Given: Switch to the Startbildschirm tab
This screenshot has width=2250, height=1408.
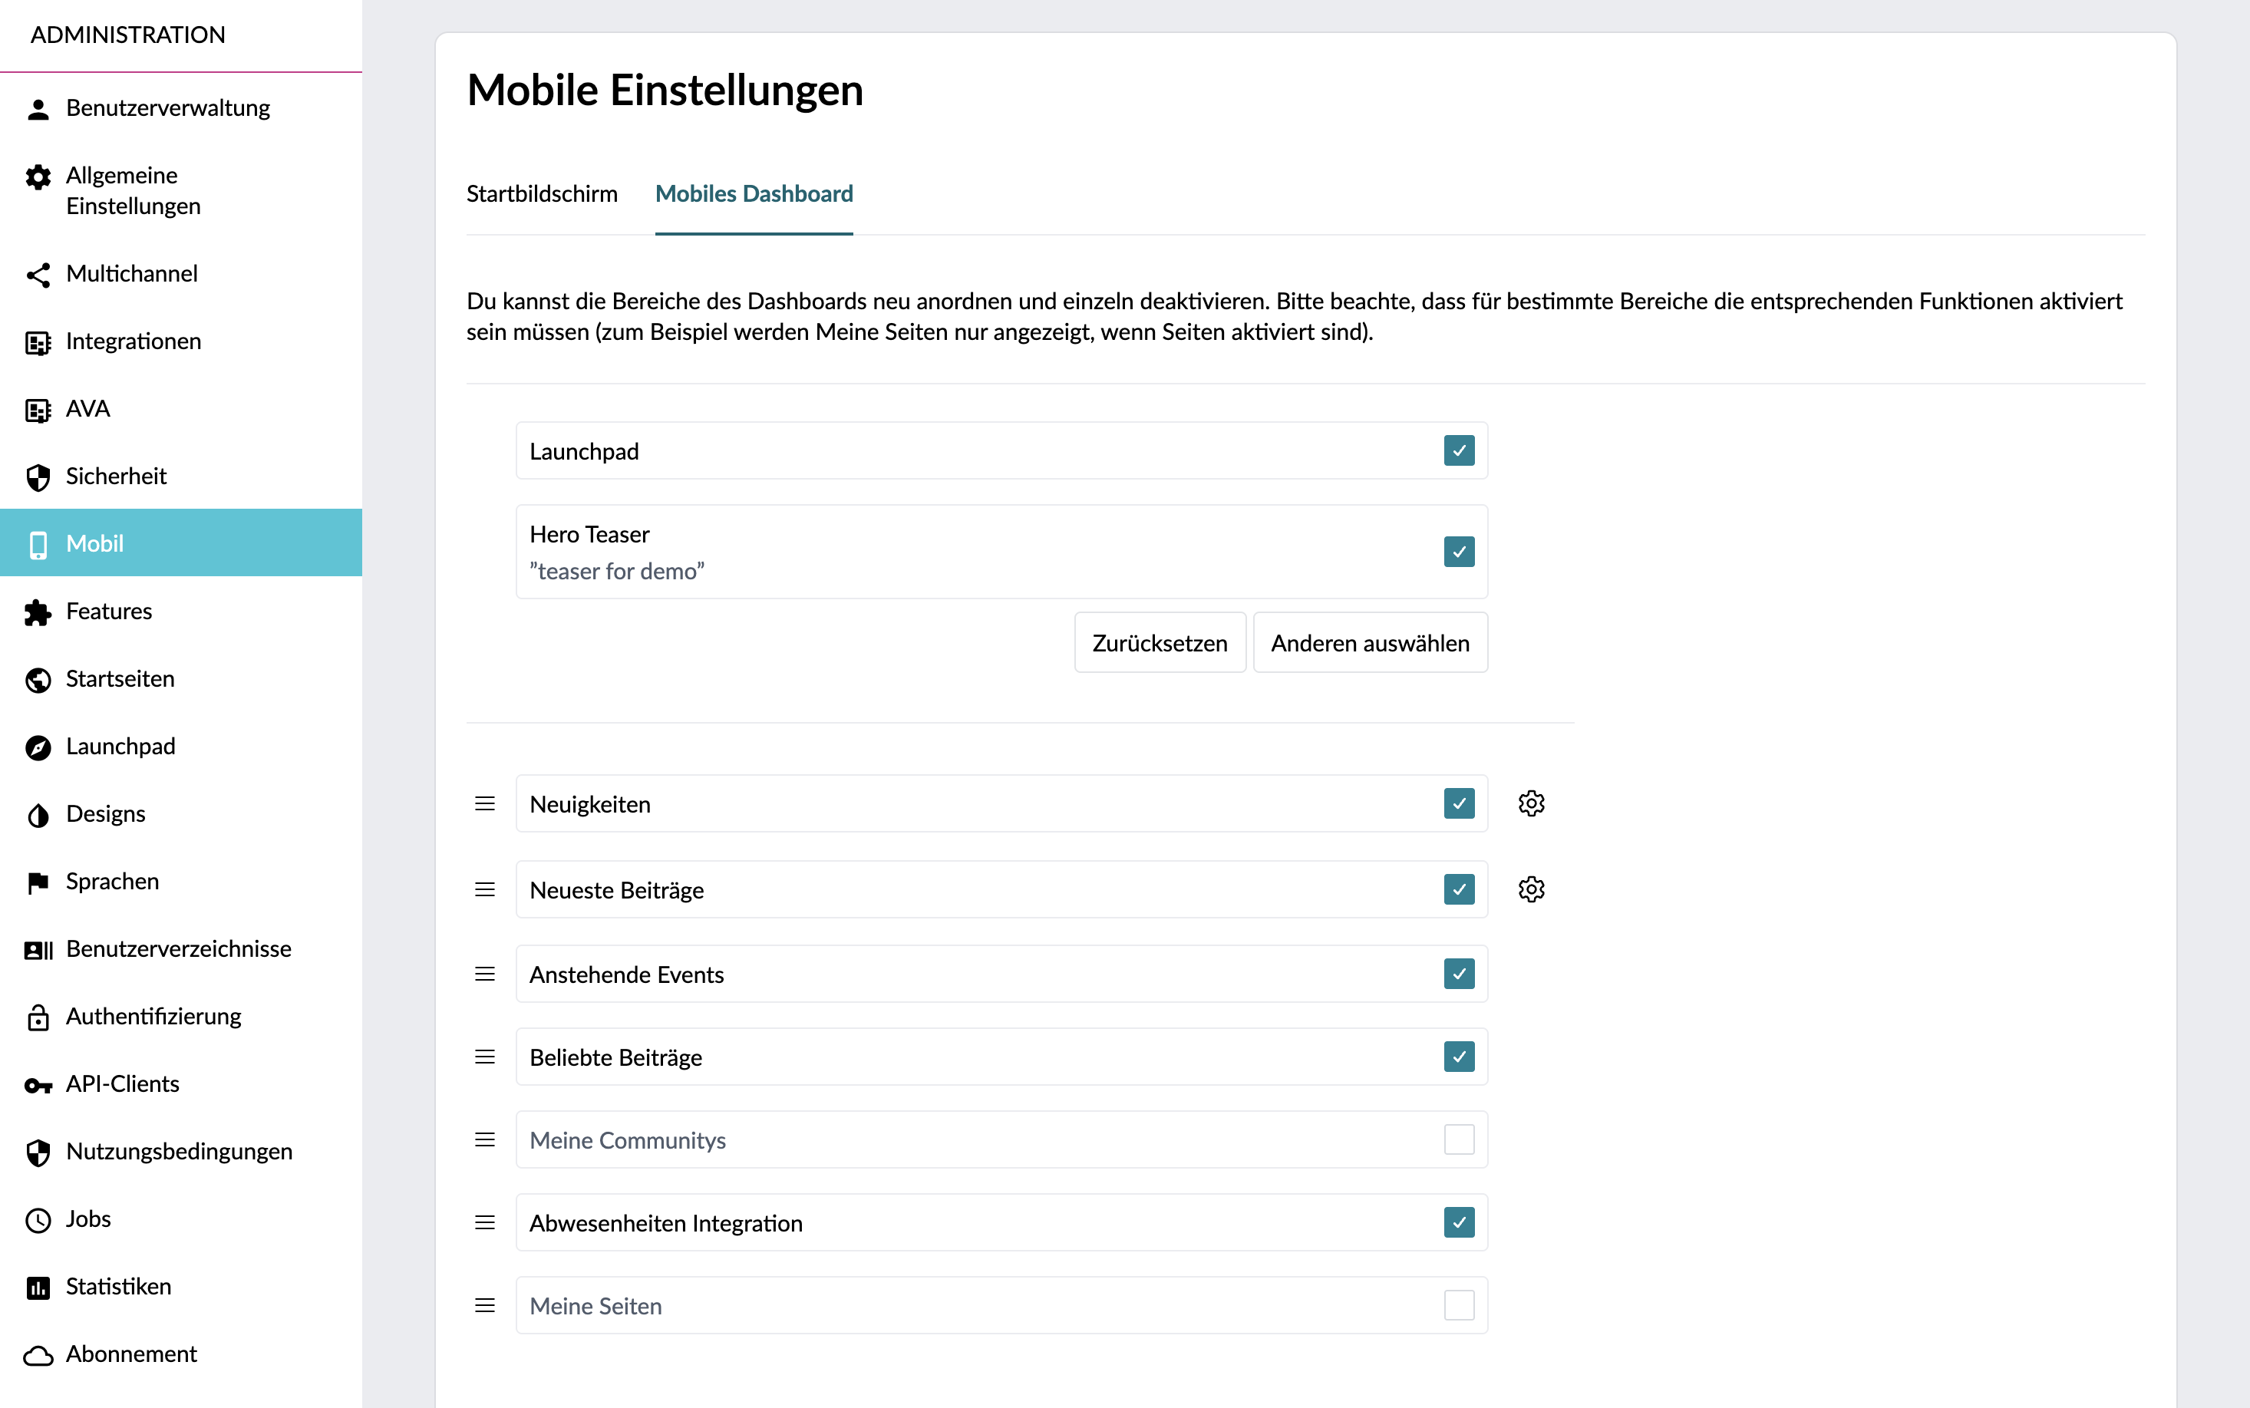Looking at the screenshot, I should [x=542, y=193].
